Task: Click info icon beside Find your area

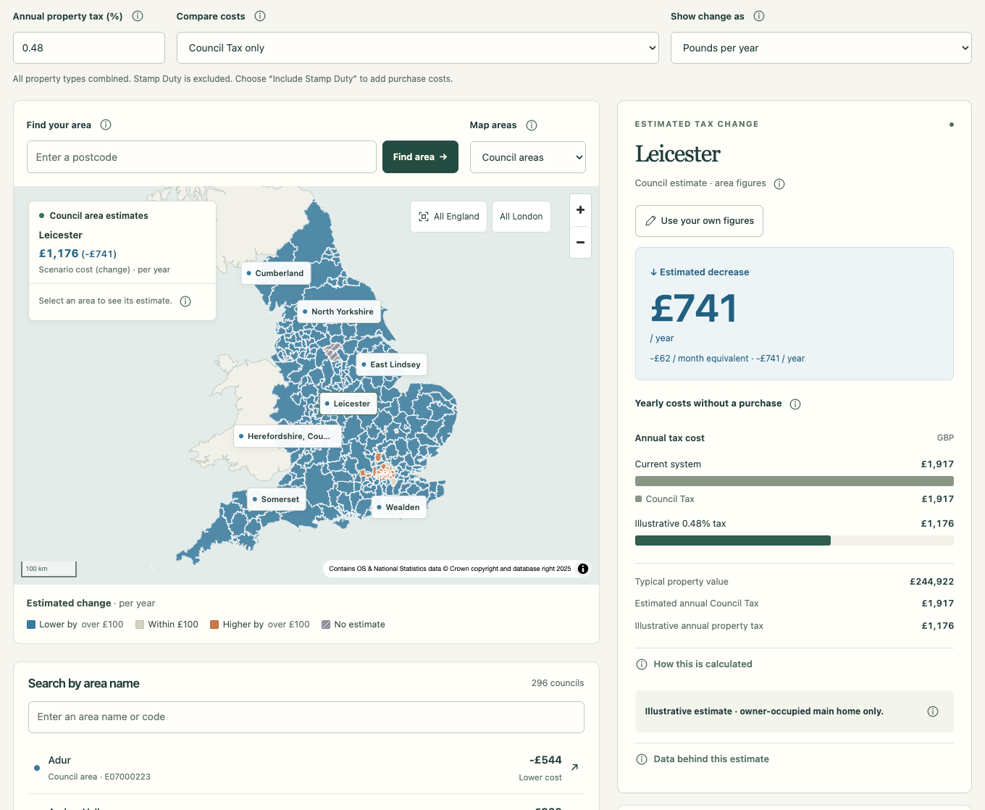Action: (106, 125)
